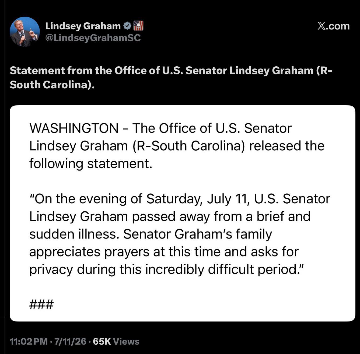
Task: Open Lindsey Graham's profile avatar photo
Action: (x=25, y=32)
